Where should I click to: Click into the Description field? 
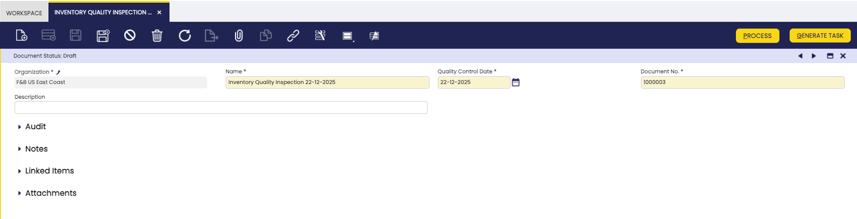point(221,108)
